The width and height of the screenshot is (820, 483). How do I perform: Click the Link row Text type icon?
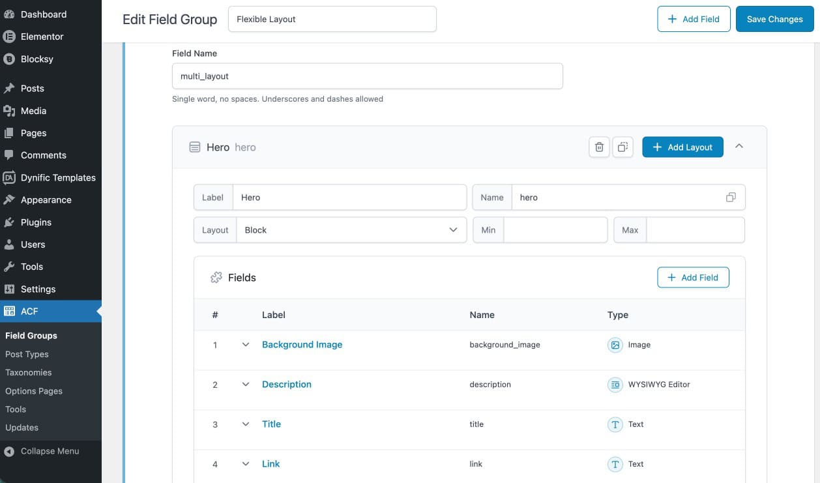[615, 464]
